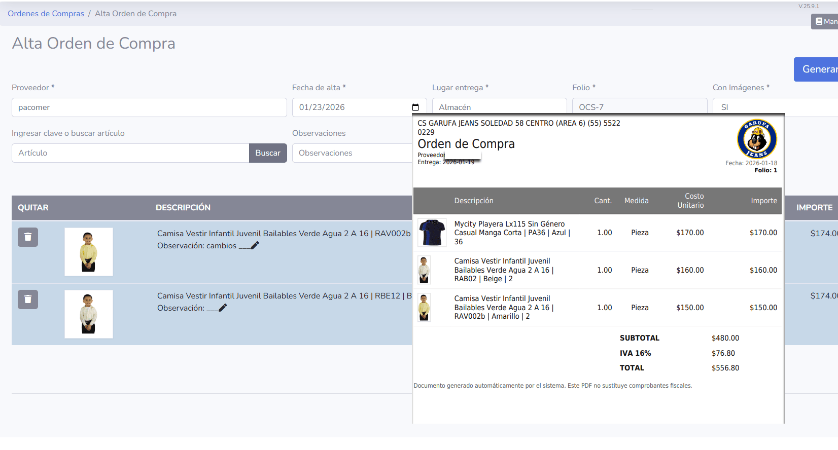The image size is (838, 450).
Task: Click the Proveedor field with pacomer
Action: 149,107
